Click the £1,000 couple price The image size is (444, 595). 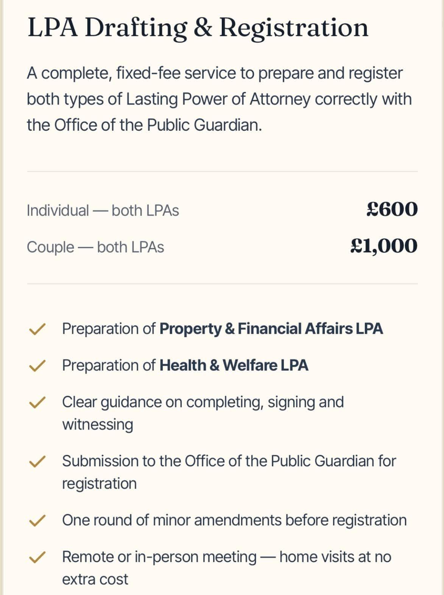(384, 246)
